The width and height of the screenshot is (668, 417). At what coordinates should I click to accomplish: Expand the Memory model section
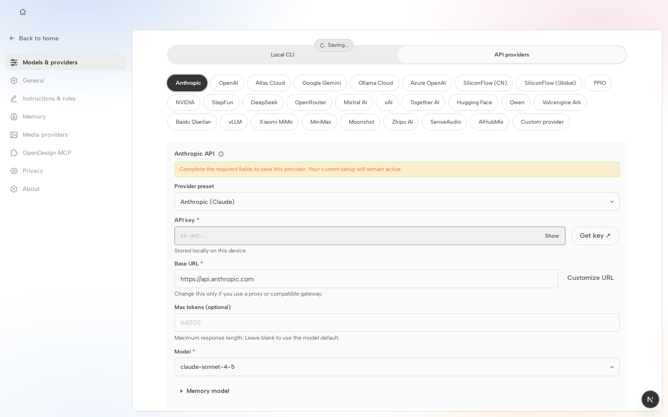pos(205,391)
